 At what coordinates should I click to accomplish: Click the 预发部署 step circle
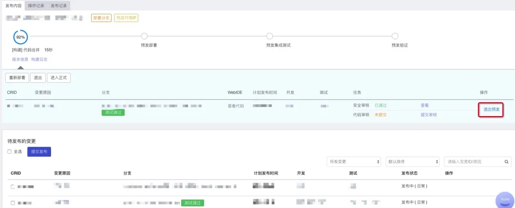(144, 36)
